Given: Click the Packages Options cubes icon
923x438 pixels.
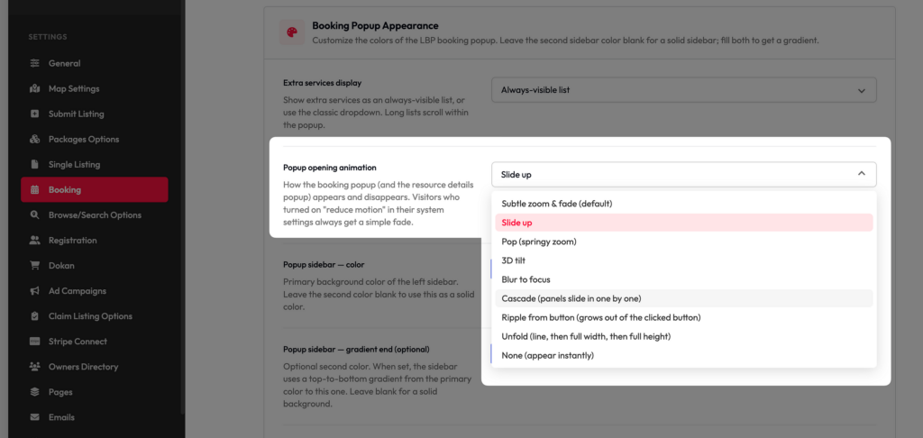Looking at the screenshot, I should 35,140.
